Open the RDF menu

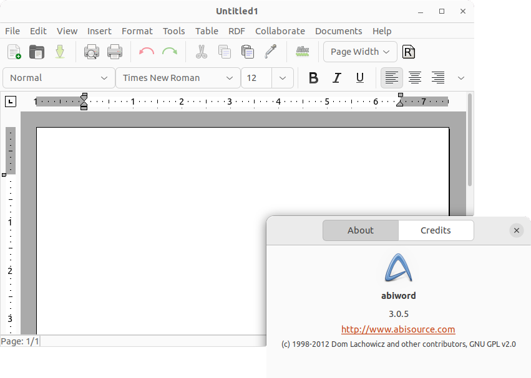[236, 31]
